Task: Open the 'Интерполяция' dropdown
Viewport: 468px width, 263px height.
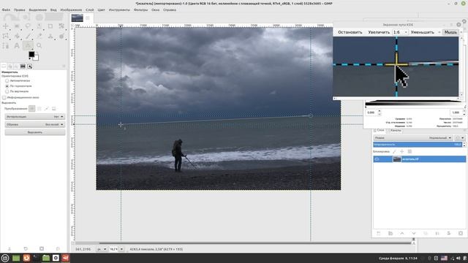Action: coord(35,117)
